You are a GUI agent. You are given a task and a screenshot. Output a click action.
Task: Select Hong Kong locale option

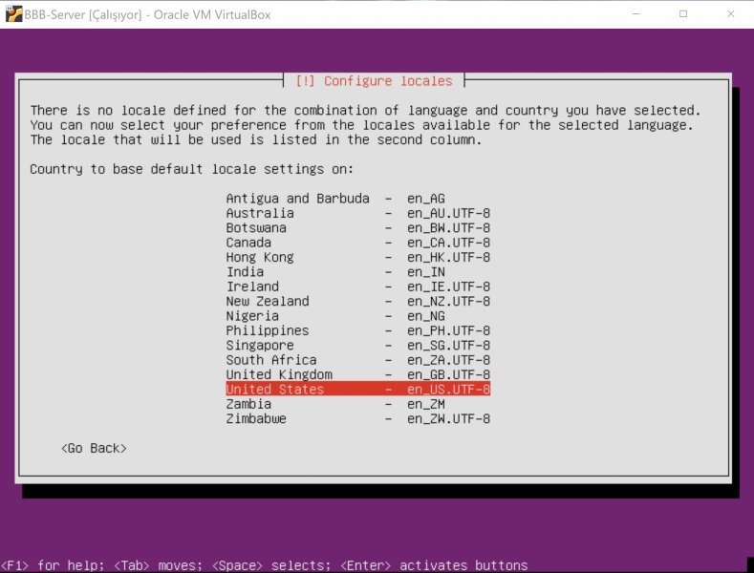(357, 257)
